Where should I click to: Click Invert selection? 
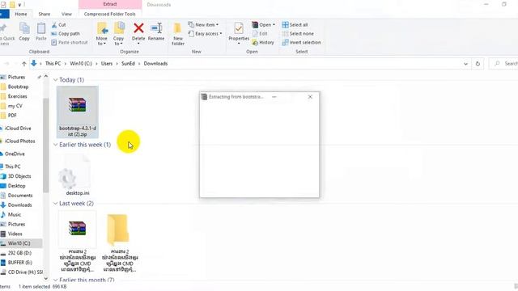coord(301,43)
